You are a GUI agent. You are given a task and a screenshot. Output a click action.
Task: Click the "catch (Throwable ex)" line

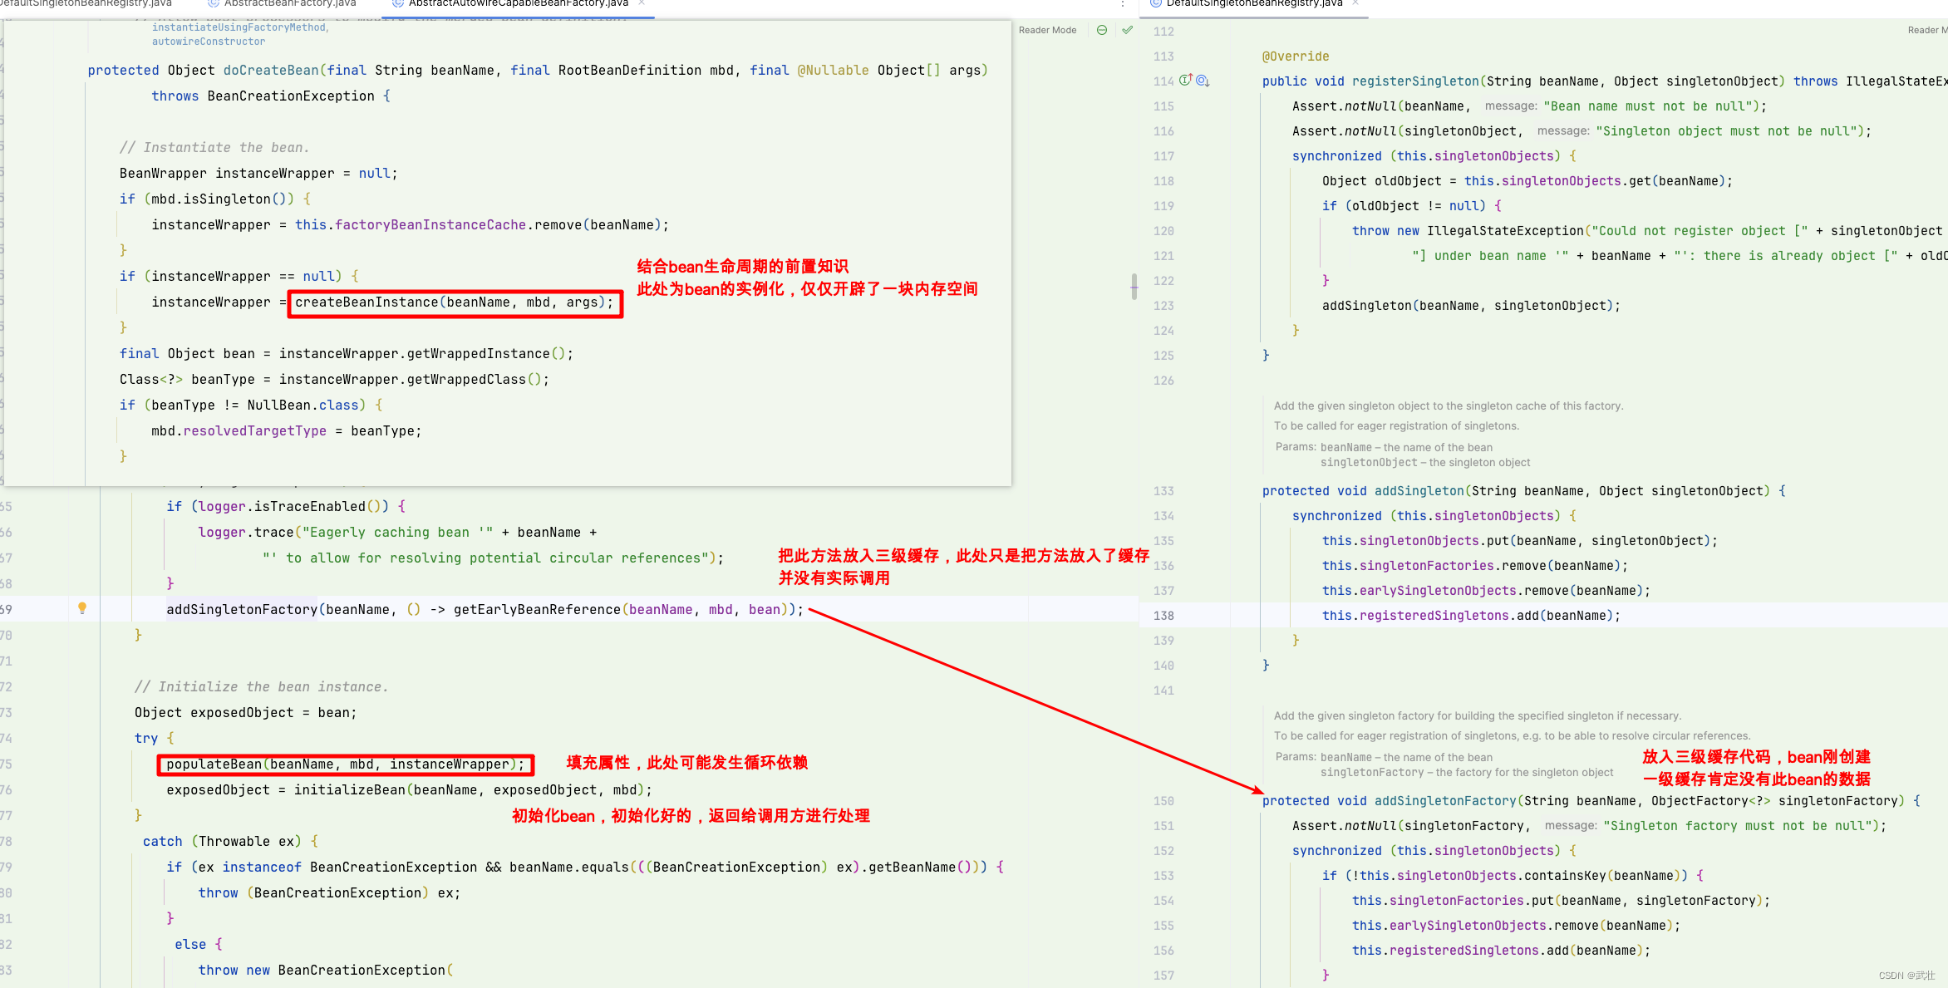pyautogui.click(x=231, y=841)
